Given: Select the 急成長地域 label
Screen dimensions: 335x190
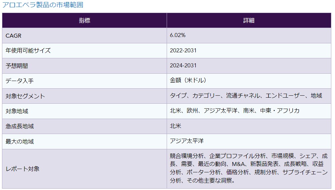Looking at the screenshot, I should (x=19, y=126).
